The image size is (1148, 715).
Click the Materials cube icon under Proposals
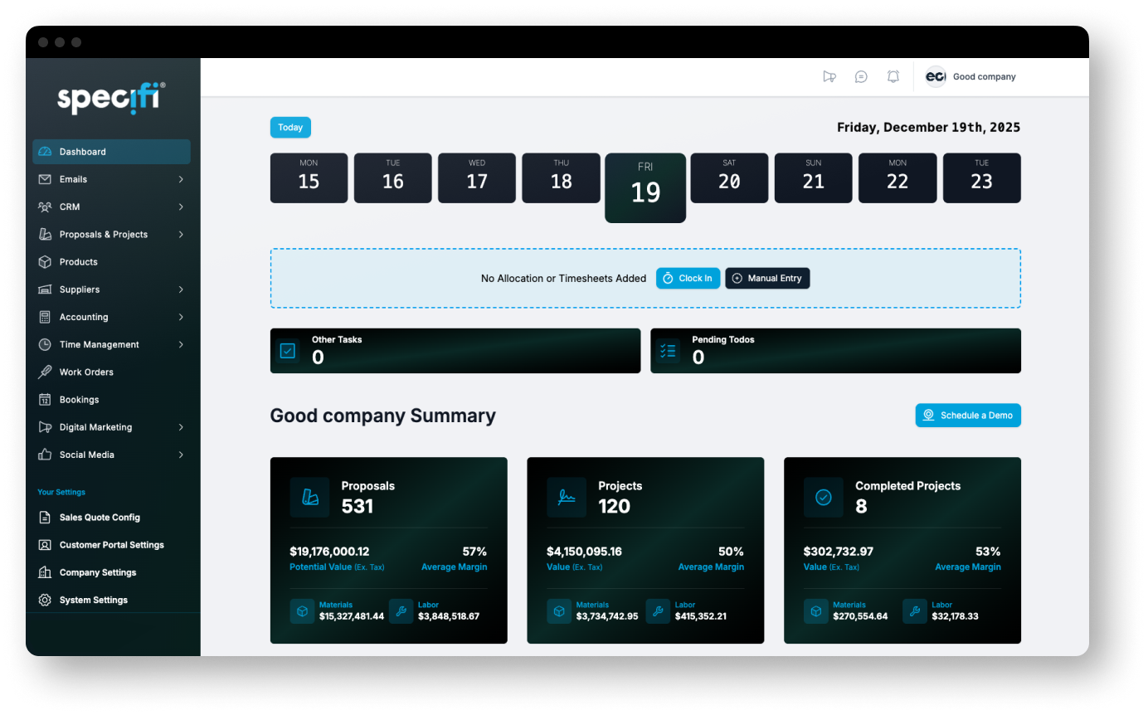pyautogui.click(x=302, y=610)
